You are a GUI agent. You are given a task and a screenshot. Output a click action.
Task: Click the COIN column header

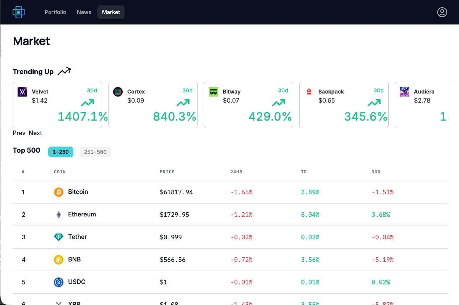tap(60, 172)
